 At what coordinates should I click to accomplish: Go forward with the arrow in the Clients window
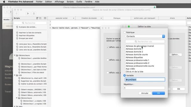(11, 12)
